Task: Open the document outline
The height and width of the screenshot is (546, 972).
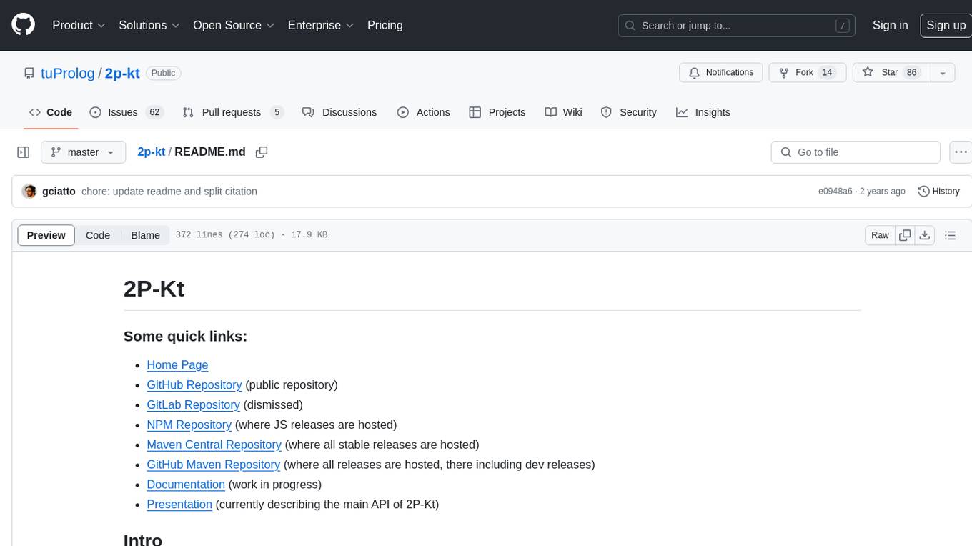Action: pos(950,235)
